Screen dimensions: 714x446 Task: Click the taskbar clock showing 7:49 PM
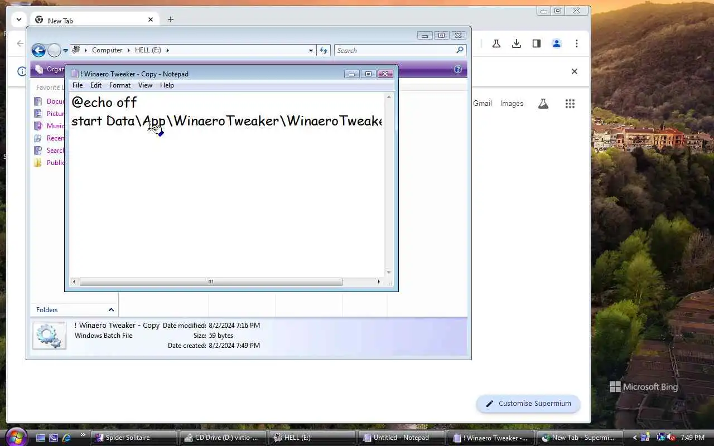[692, 438]
